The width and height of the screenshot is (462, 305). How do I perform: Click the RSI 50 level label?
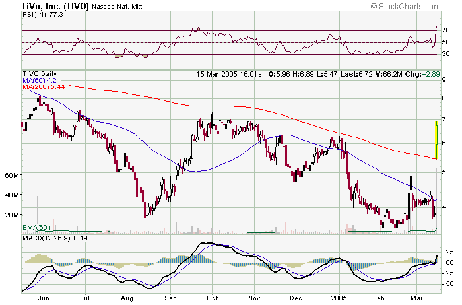point(445,42)
